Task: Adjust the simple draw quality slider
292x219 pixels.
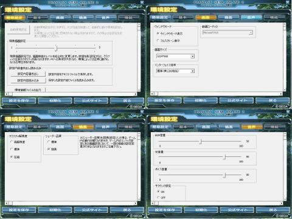Action: click(57, 48)
